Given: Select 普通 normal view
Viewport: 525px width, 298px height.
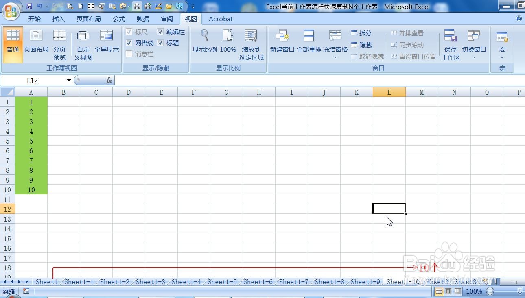Looking at the screenshot, I should click(13, 45).
